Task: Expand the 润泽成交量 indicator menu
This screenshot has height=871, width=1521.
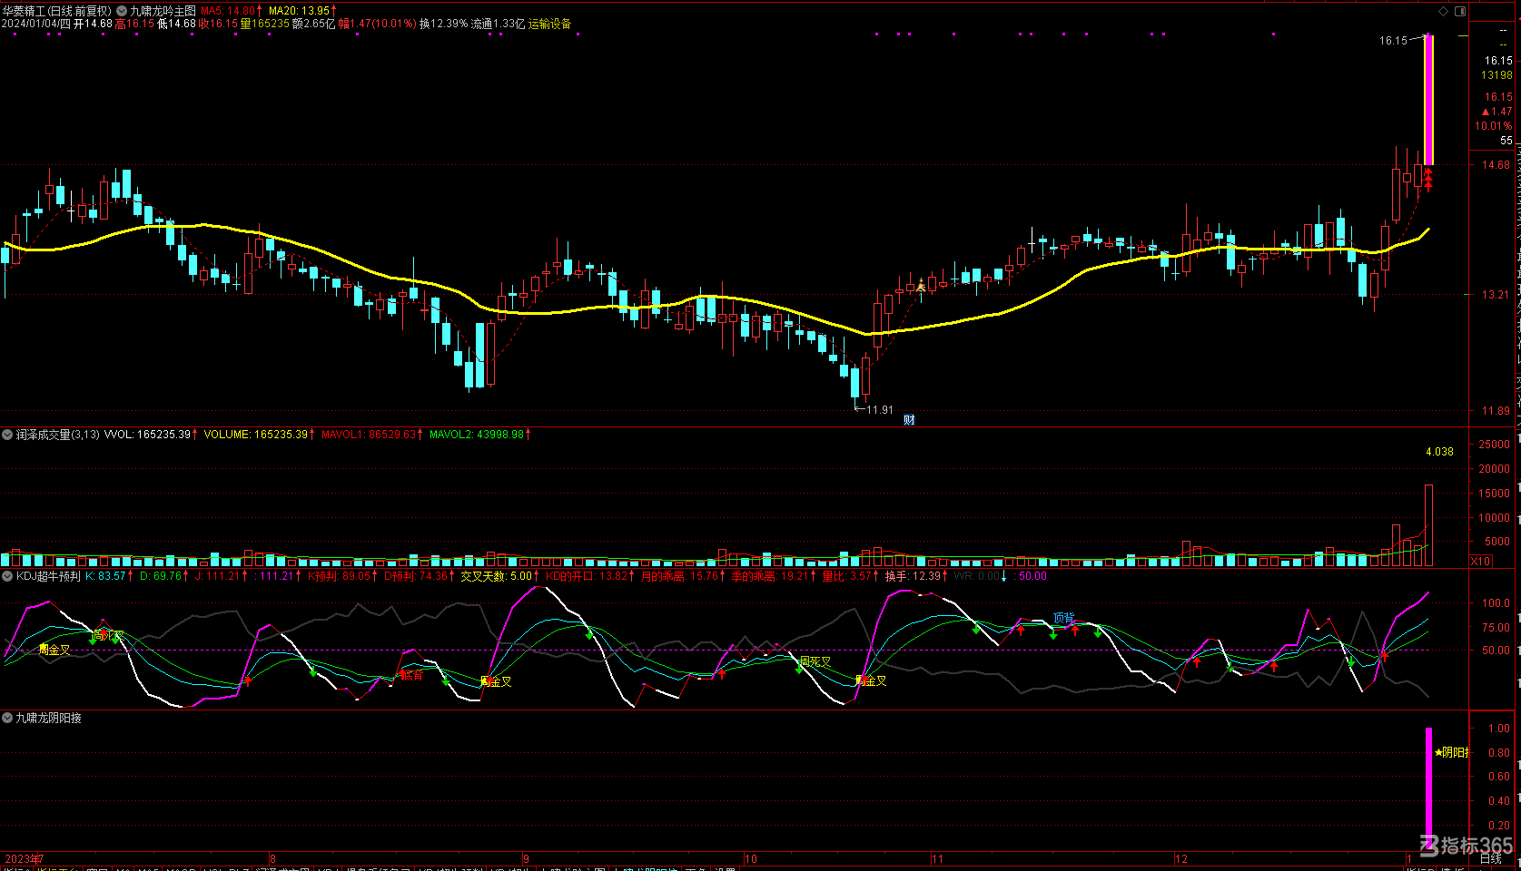Action: click(x=7, y=435)
